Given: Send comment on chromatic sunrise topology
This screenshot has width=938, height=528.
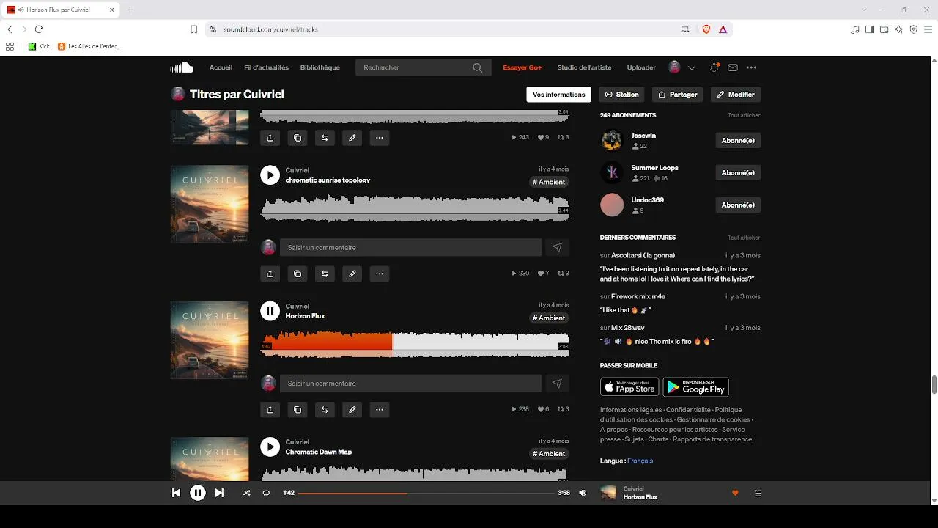Looking at the screenshot, I should click(x=557, y=248).
